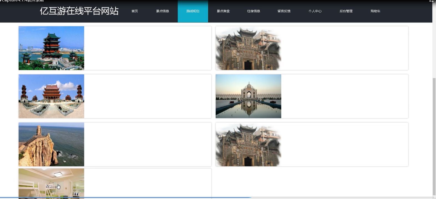Click the vertical page scrollbar thumb

tap(434, 137)
